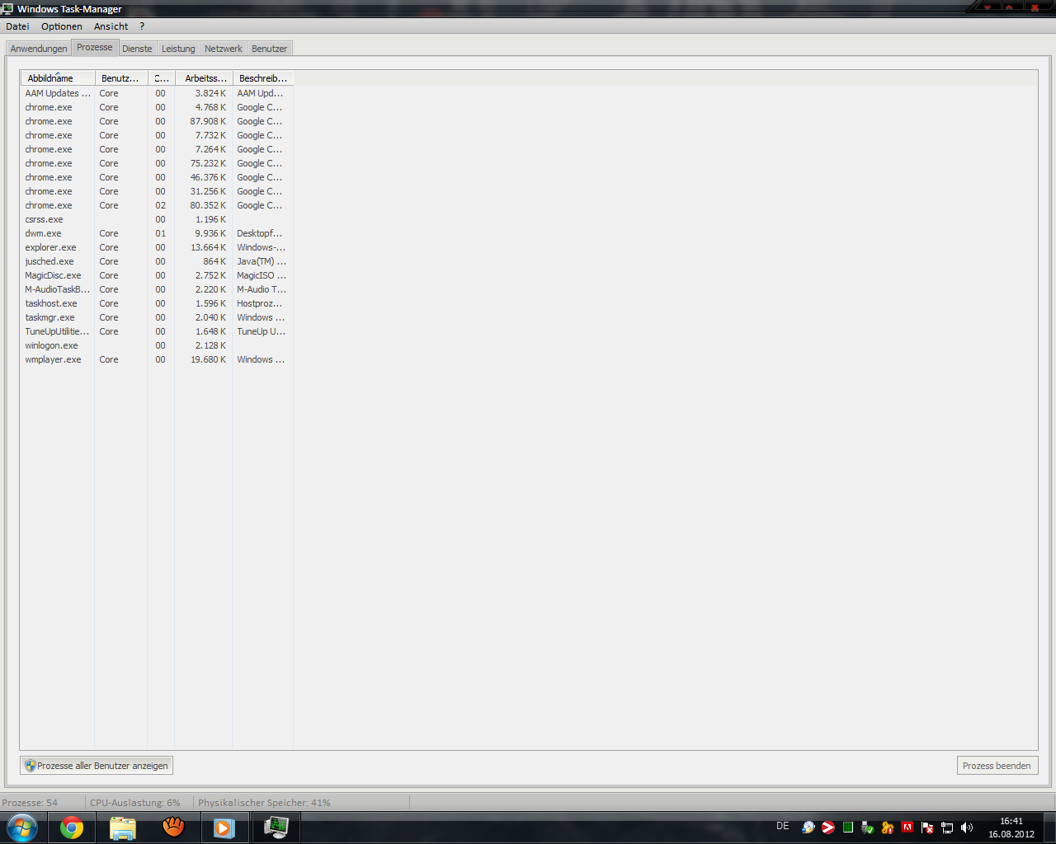Screen dimensions: 1056x844
Task: Click the Prozess beenden button
Action: 997,766
